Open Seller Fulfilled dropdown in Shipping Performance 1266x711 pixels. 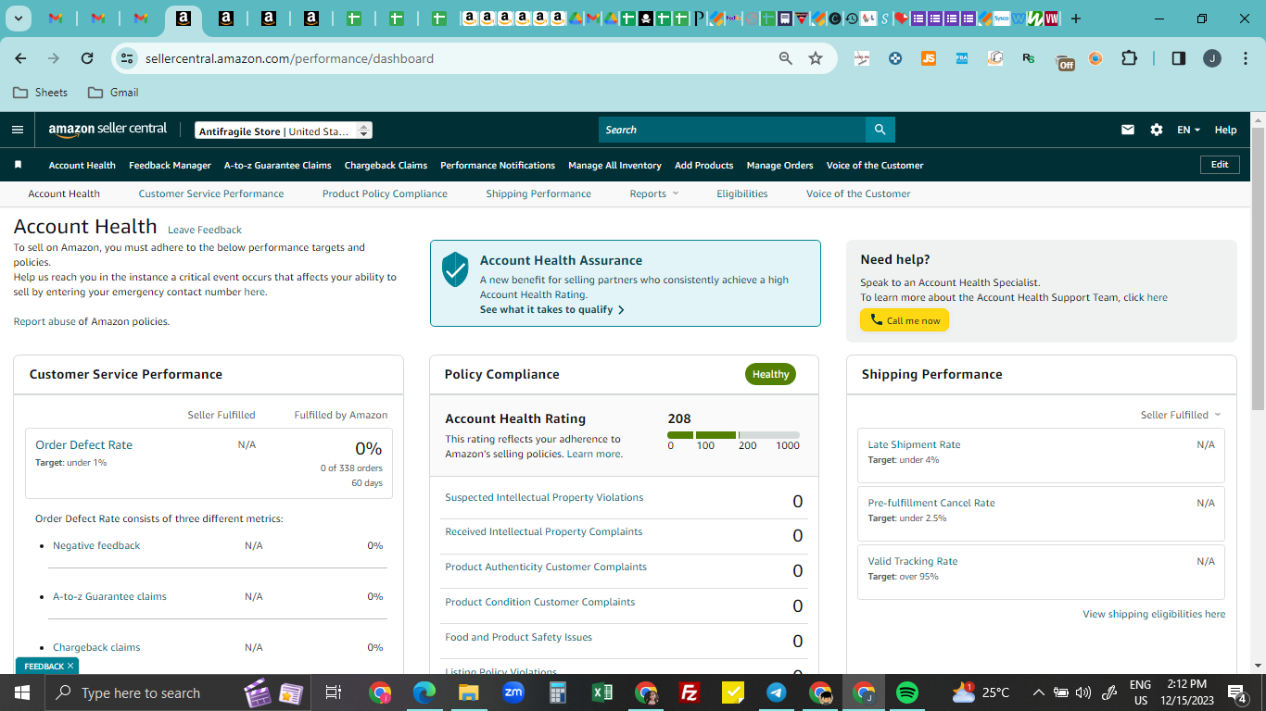click(x=1181, y=415)
